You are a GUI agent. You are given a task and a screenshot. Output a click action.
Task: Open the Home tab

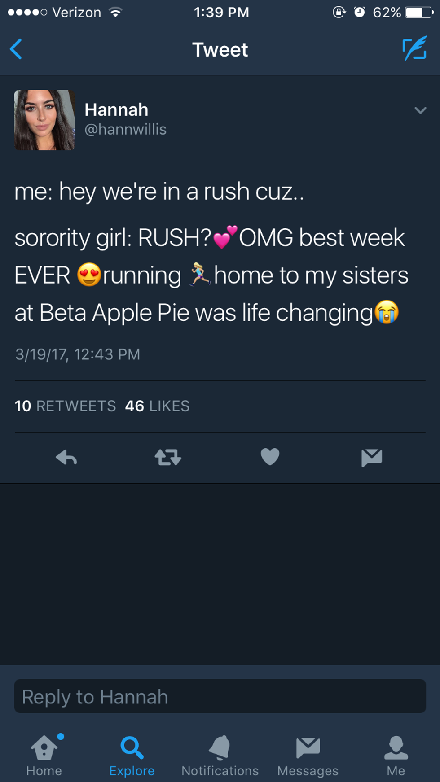click(44, 756)
